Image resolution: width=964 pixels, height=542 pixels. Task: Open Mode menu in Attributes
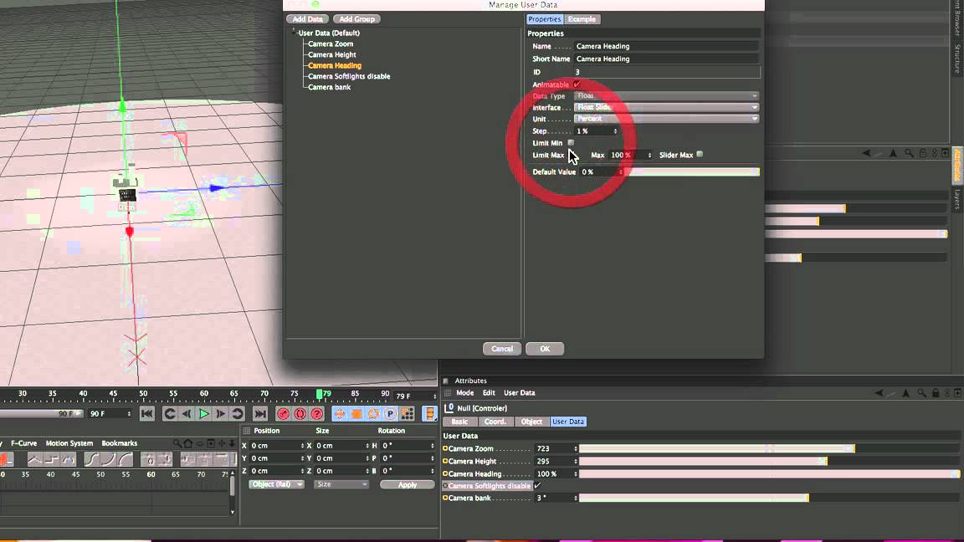point(464,392)
